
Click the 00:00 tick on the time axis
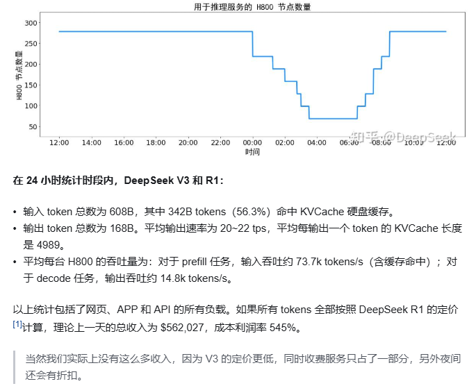pyautogui.click(x=252, y=142)
